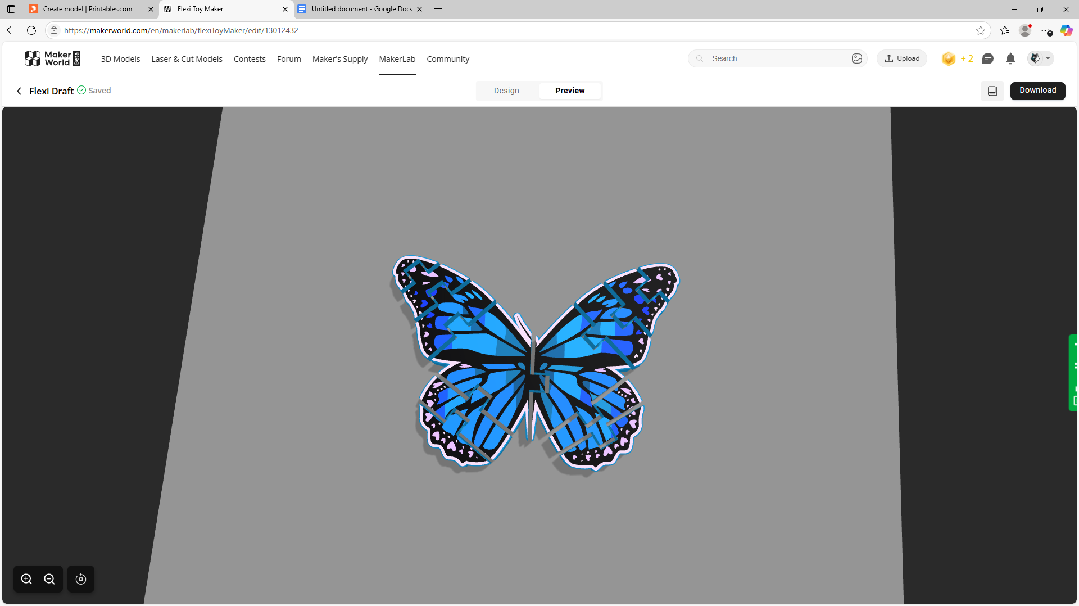The image size is (1079, 606).
Task: Open a new browser tab
Action: point(438,9)
